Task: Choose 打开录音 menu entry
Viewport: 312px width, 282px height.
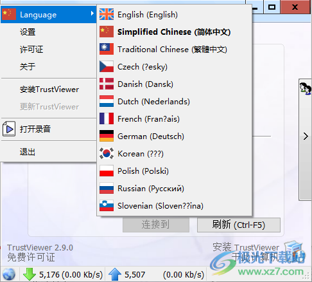Action: (49, 129)
